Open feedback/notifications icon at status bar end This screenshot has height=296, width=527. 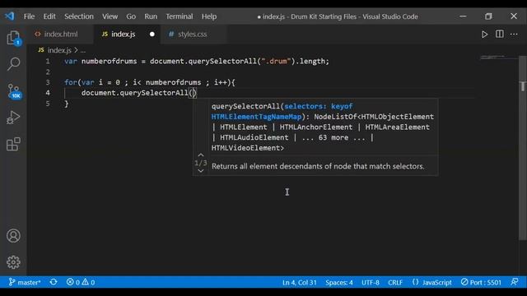[514, 282]
